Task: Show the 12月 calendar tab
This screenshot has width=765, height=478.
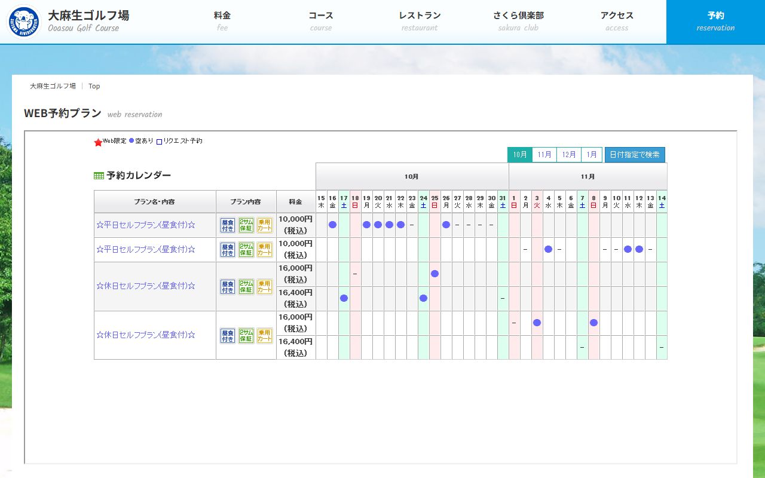Action: tap(569, 155)
